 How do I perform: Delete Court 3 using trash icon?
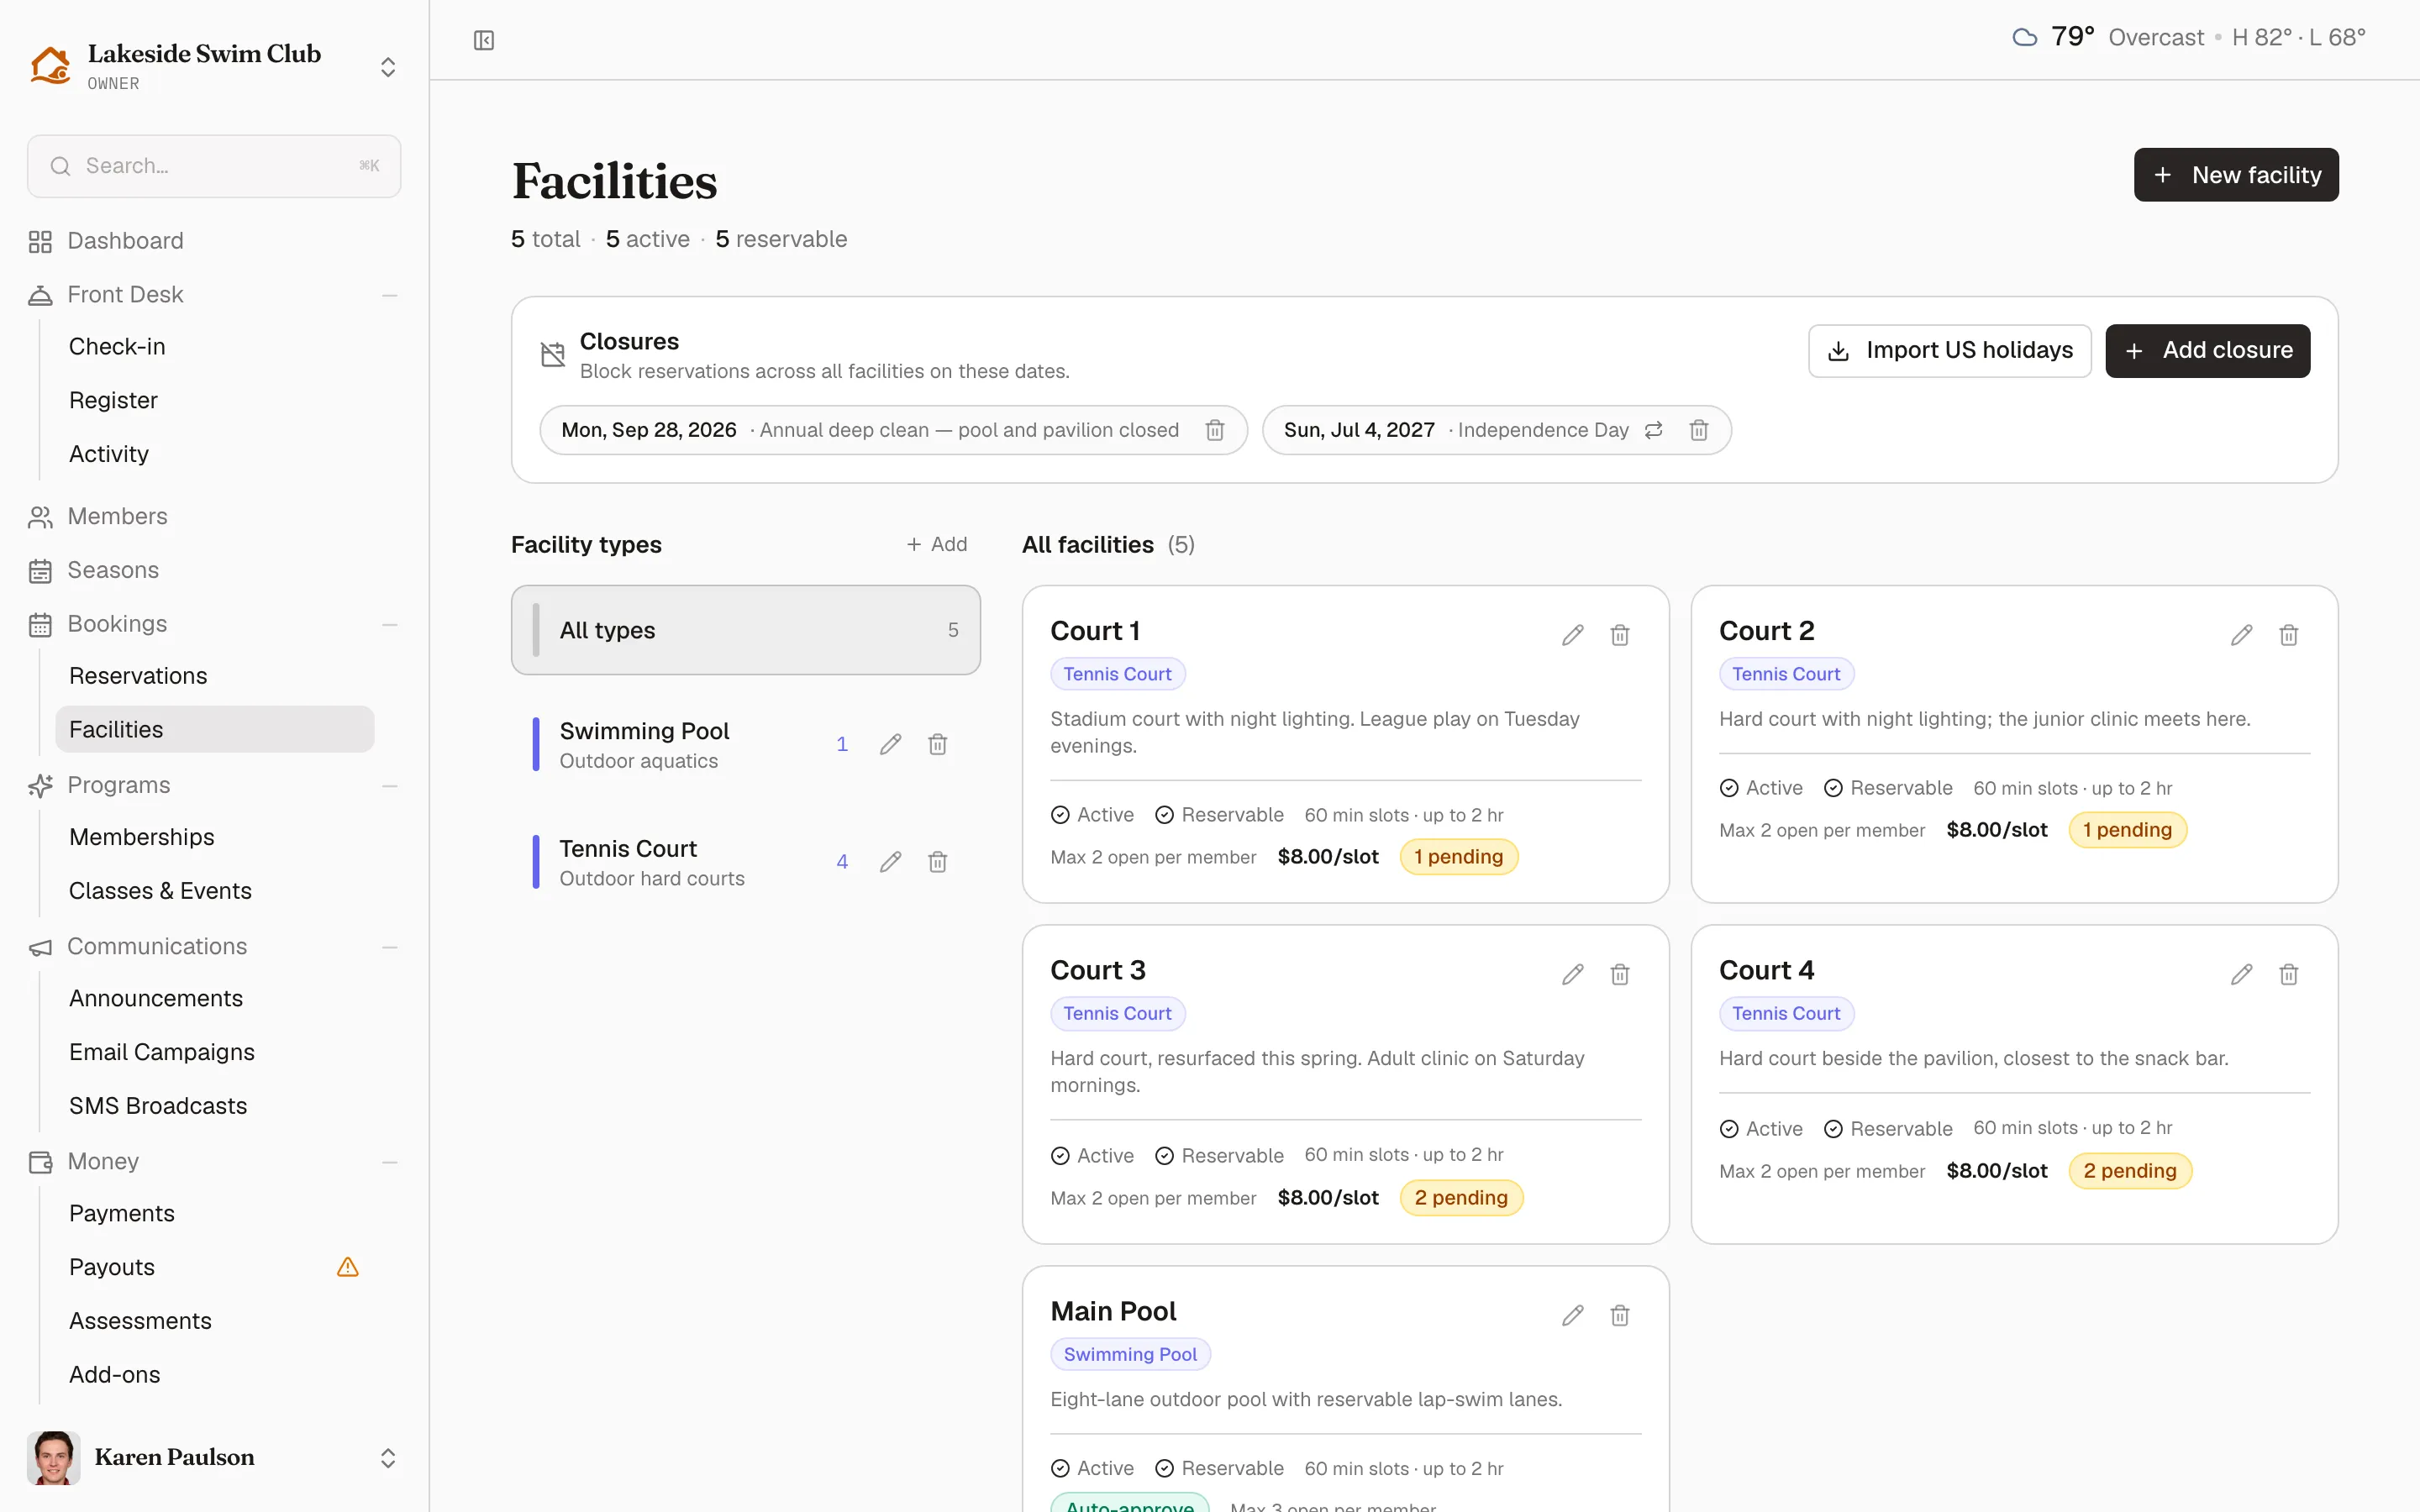(x=1620, y=974)
